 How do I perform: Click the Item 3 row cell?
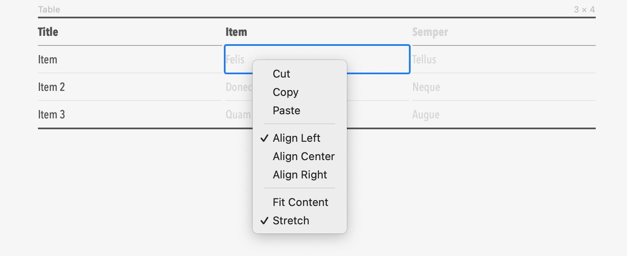click(x=51, y=115)
